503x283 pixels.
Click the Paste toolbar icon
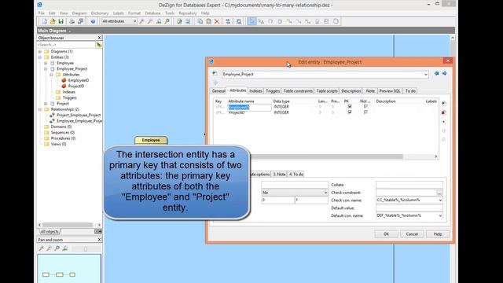click(208, 21)
